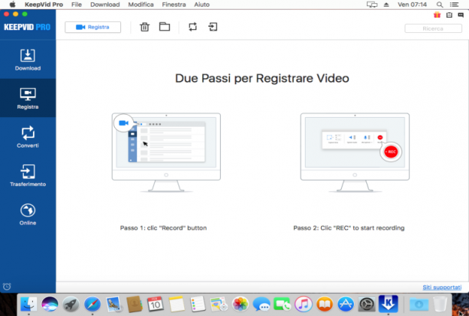Open Launchpad from the Dock
Viewport: 469px width, 316px height.
point(71,305)
